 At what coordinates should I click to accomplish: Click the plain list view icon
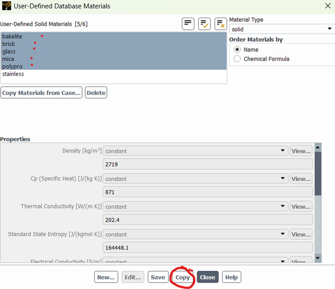tap(188, 24)
